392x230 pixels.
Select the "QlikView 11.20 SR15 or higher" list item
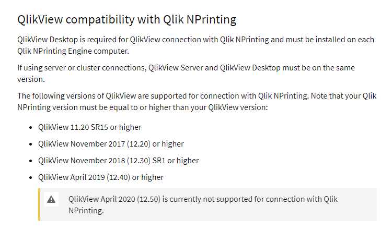[89, 127]
